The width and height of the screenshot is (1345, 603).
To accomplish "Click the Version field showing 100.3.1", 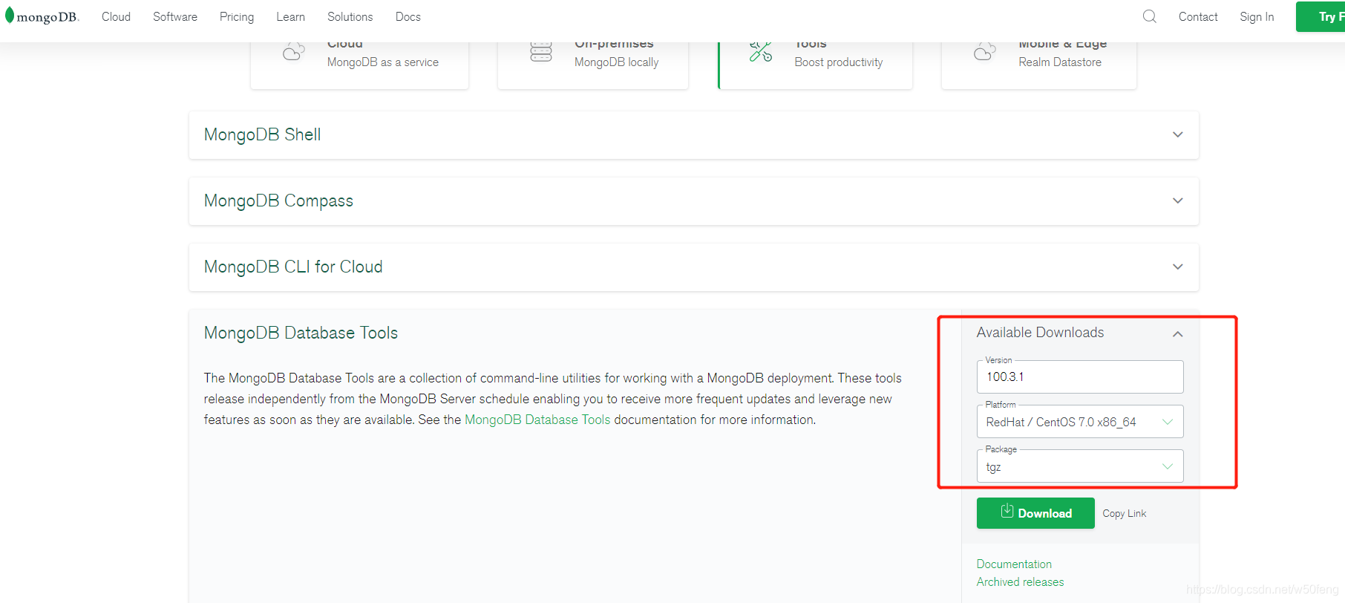I will coord(1080,377).
